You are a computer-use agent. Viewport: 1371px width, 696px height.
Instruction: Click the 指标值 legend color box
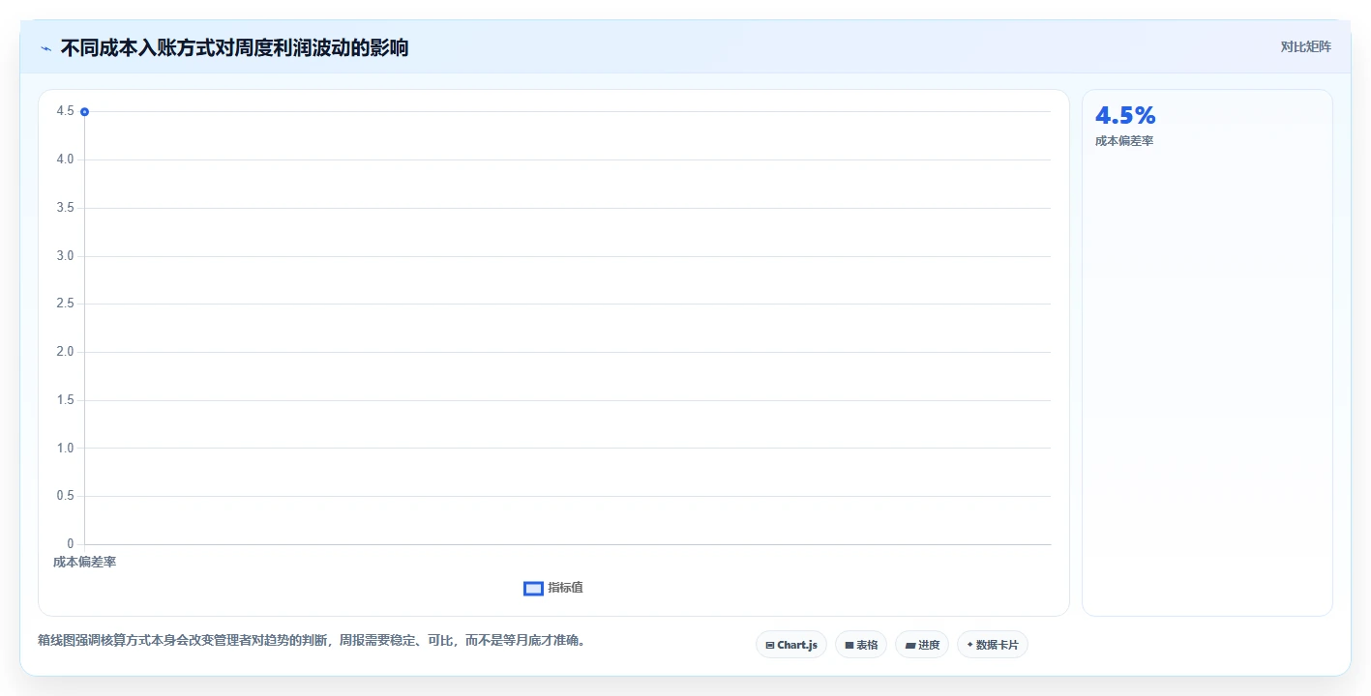533,589
